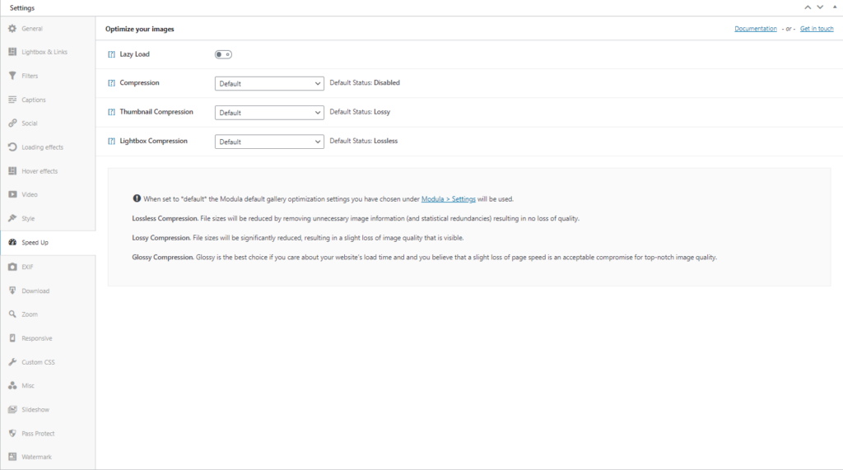Screen dimensions: 843x470
Task: Click the Zoom magnifier icon
Action: click(x=12, y=314)
